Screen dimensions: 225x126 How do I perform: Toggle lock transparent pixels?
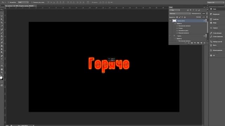click(x=177, y=17)
